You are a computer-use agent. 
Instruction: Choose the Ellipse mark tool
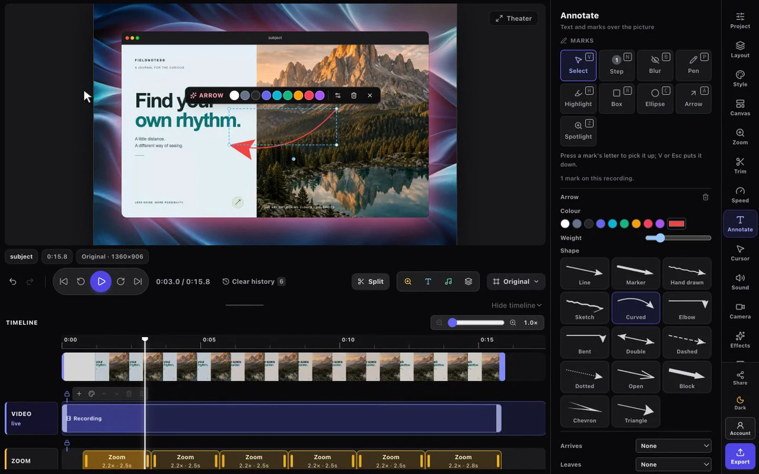coord(655,98)
